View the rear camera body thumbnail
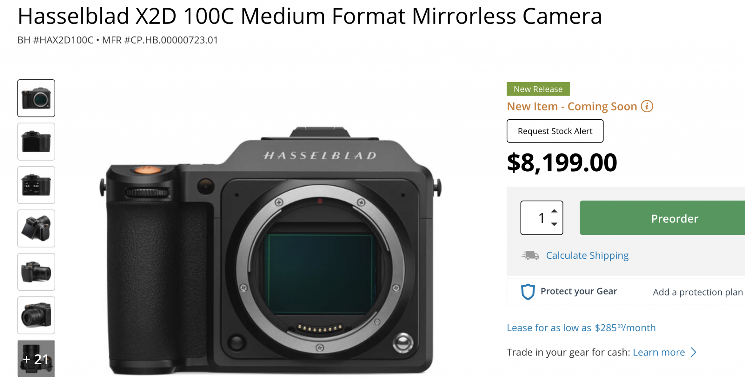Screen dimensions: 745x377 (36, 141)
